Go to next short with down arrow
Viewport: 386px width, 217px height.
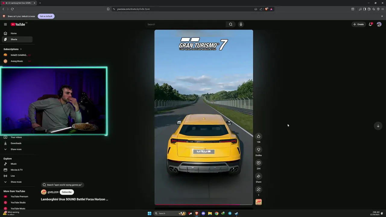[x=378, y=126]
